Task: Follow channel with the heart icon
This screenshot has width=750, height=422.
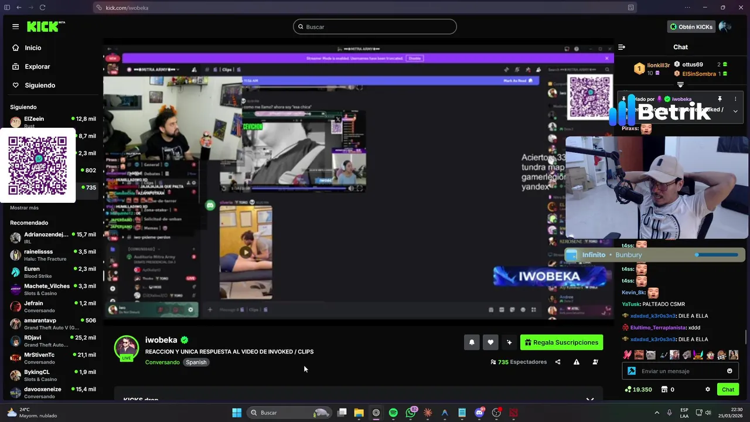Action: coord(490,342)
